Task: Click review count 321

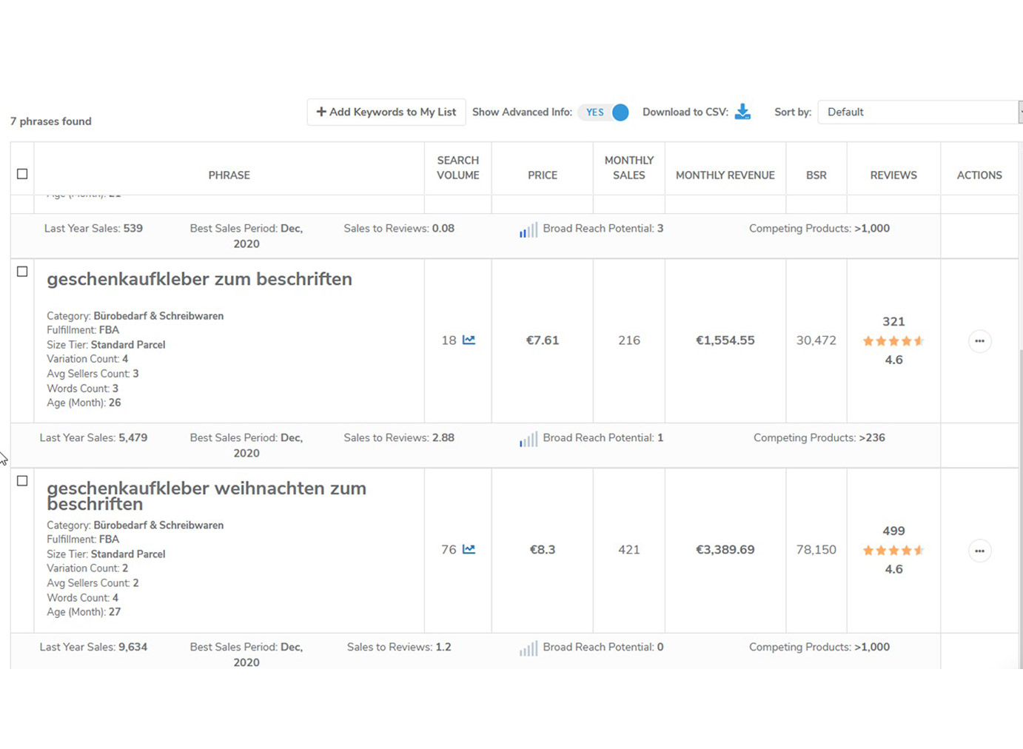Action: click(893, 322)
